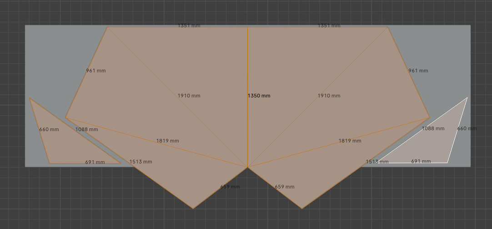Click the lower-right edge labeled 659 mm
Image resolution: width=492 pixels, height=229 pixels.
[275, 188]
